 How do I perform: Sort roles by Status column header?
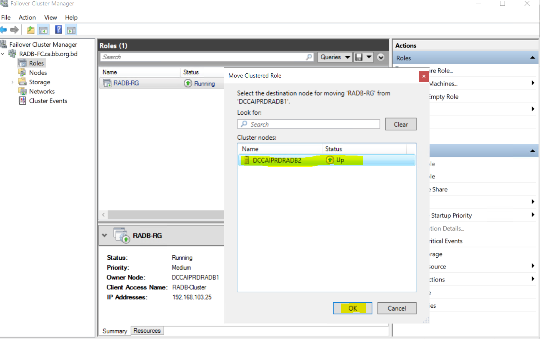coord(202,72)
